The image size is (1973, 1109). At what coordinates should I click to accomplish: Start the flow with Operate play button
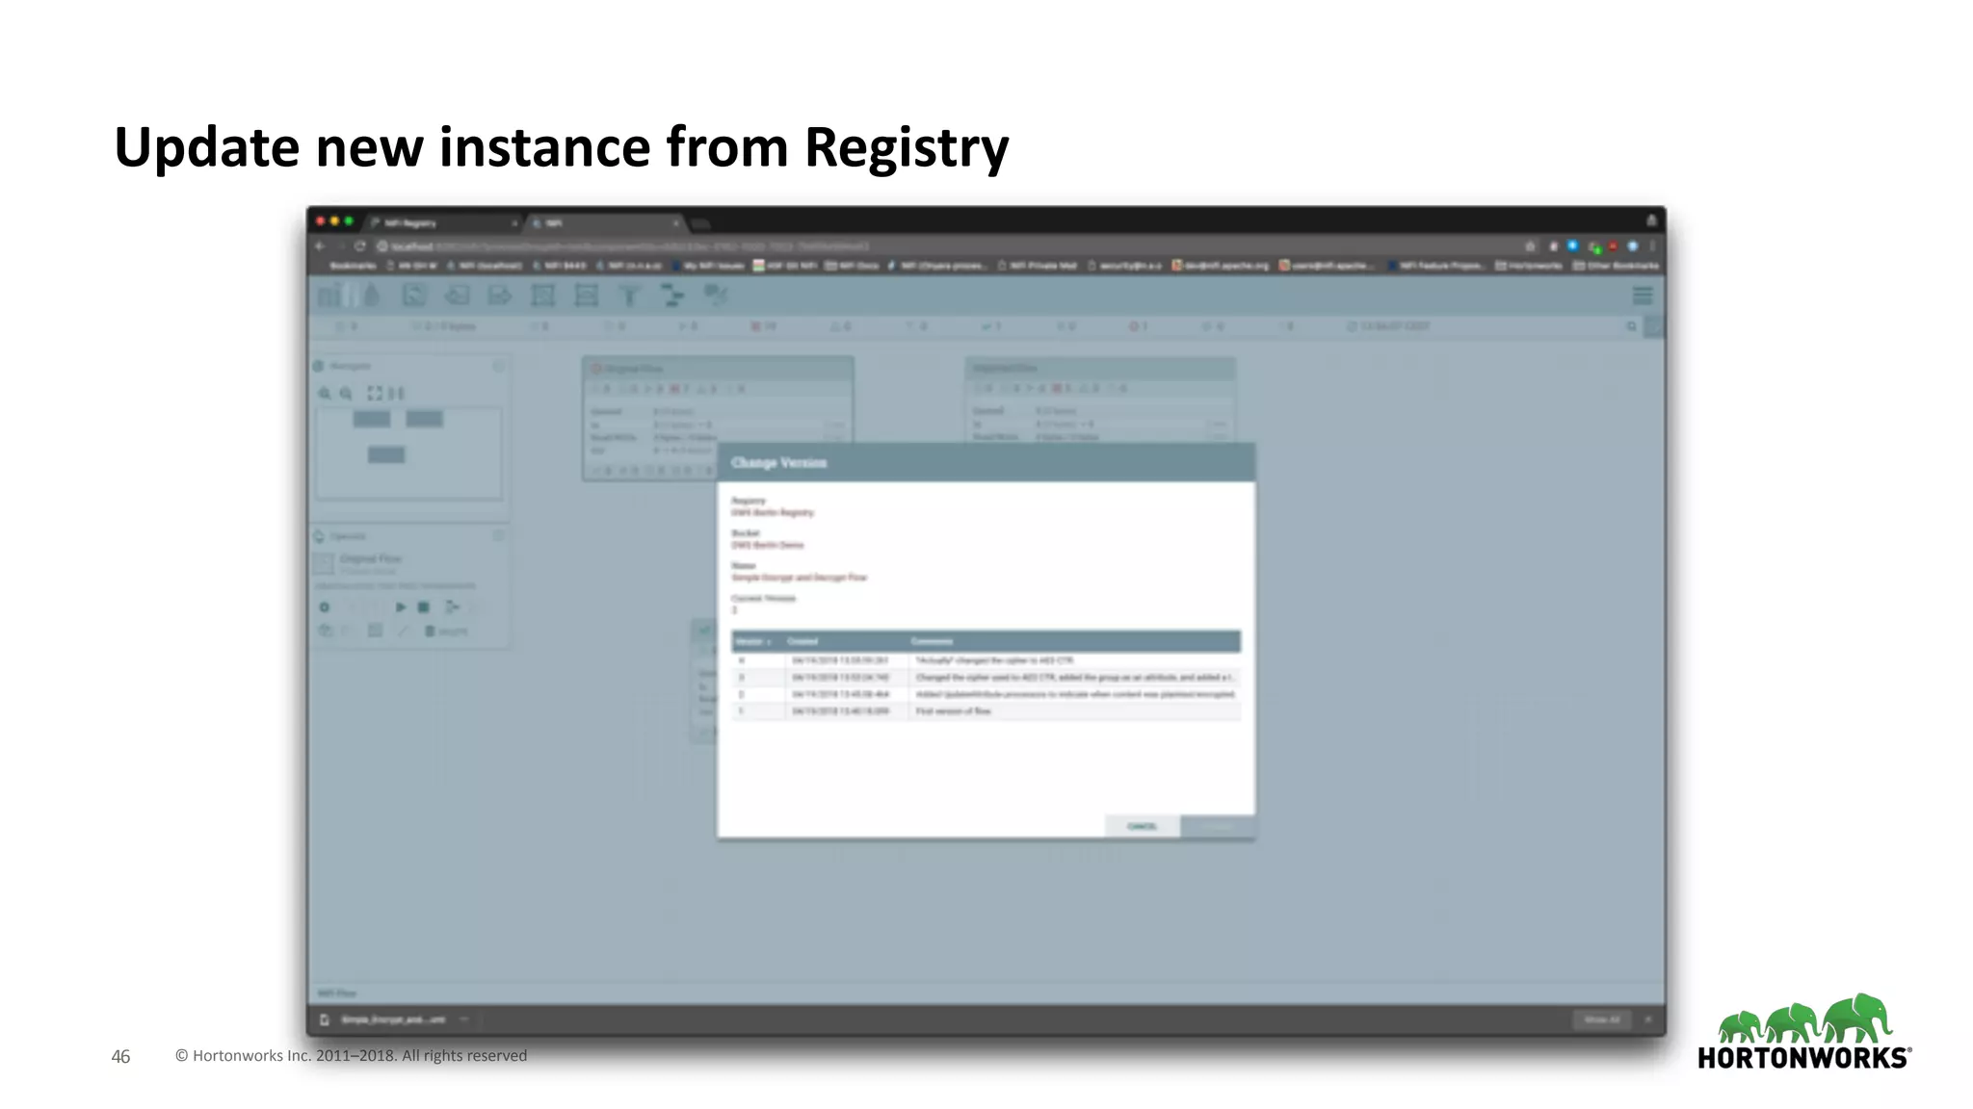click(x=401, y=607)
